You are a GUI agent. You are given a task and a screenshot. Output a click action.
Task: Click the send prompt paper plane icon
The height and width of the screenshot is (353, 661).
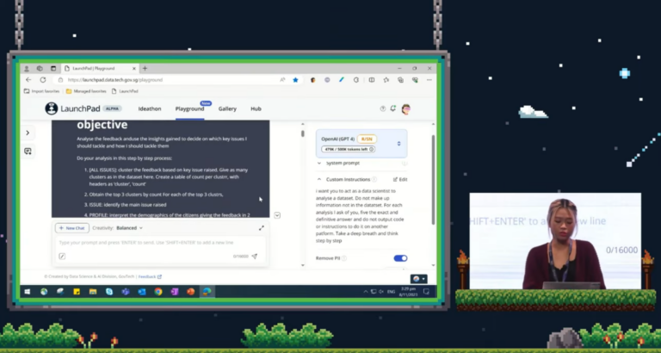click(x=255, y=257)
